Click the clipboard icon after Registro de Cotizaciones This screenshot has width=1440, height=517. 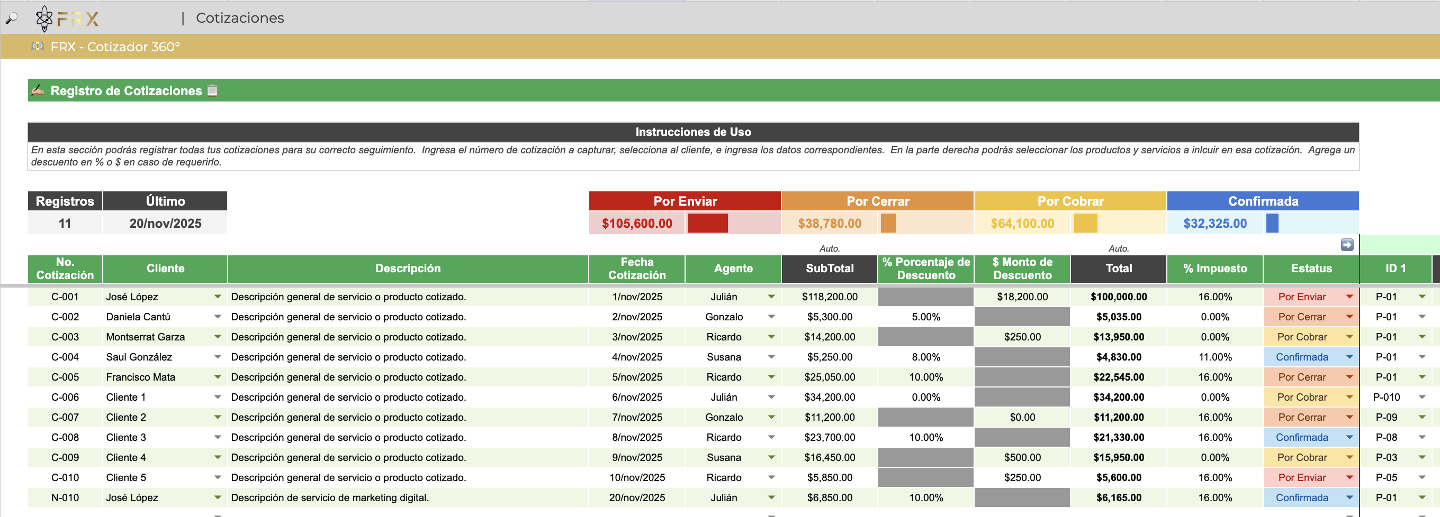click(212, 90)
